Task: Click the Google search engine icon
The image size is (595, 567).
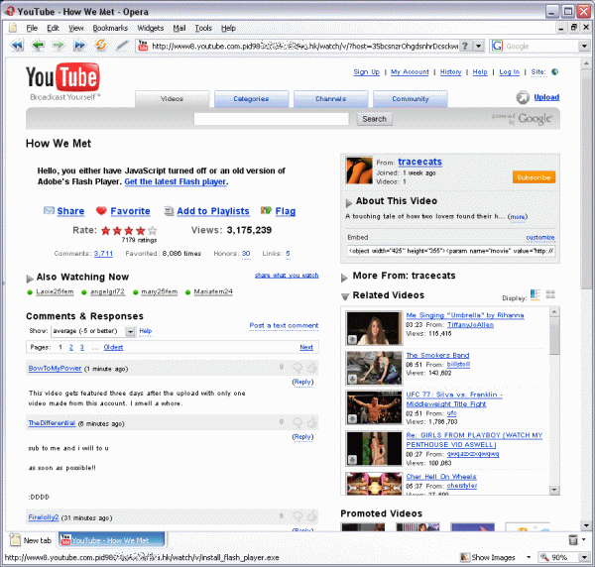Action: click(x=497, y=46)
